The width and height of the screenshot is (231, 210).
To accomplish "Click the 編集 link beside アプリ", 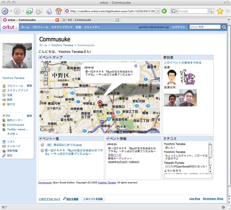I will tap(29, 116).
